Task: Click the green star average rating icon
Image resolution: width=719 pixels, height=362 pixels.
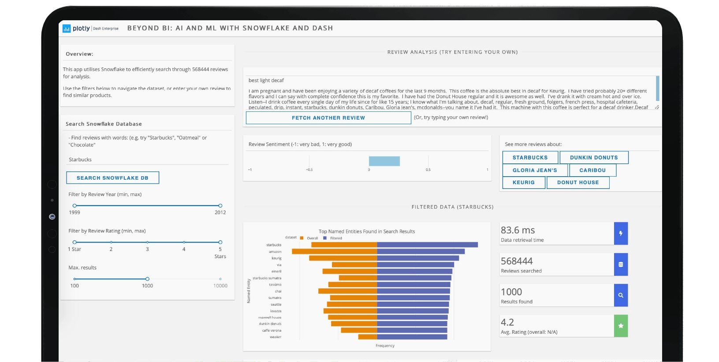Action: click(621, 326)
